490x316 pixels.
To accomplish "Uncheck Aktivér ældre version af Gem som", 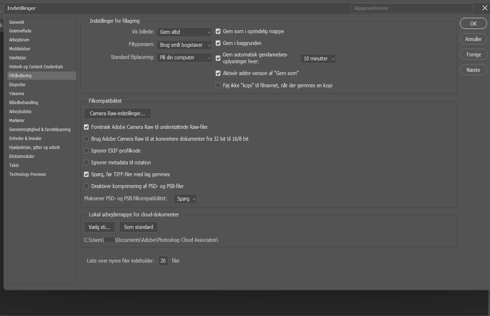I will point(218,73).
